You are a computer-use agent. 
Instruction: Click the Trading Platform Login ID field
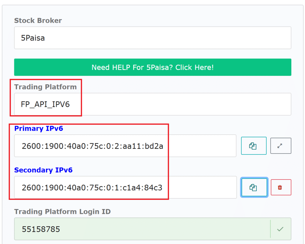click(x=153, y=229)
